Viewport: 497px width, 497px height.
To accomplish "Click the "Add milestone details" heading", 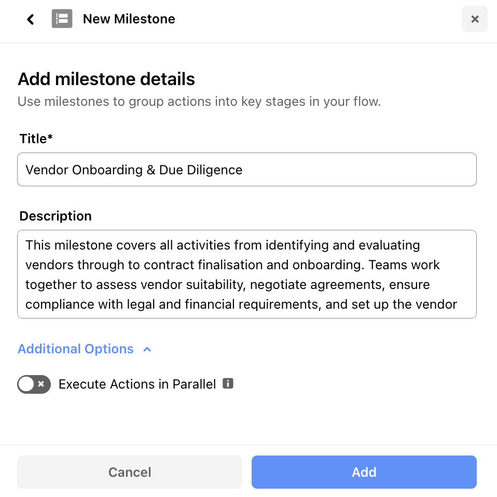I will click(106, 79).
